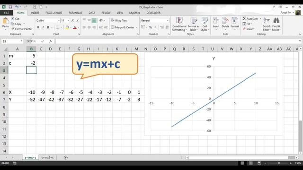
Task: Set bottom vertical alignment
Action: click(x=94, y=20)
